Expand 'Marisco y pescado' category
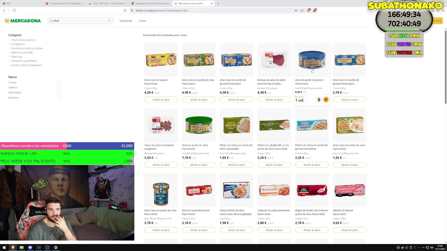The height and width of the screenshot is (251, 447). pyautogui.click(x=22, y=52)
